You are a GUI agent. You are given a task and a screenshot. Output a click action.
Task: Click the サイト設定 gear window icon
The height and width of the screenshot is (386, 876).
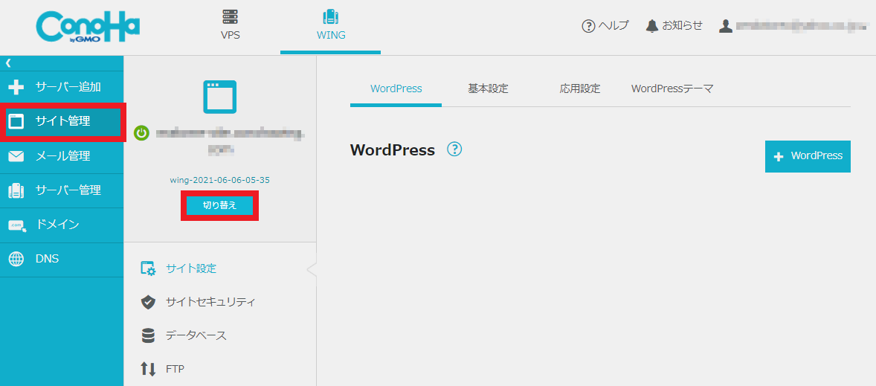(x=148, y=268)
